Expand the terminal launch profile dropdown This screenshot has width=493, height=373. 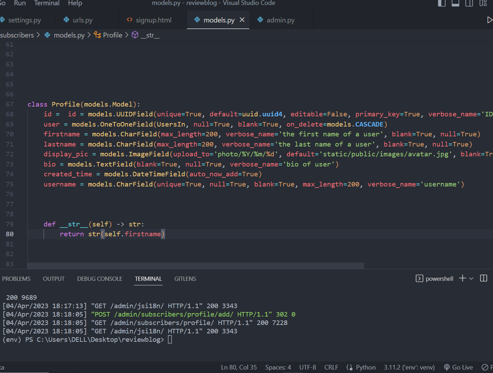pos(471,278)
